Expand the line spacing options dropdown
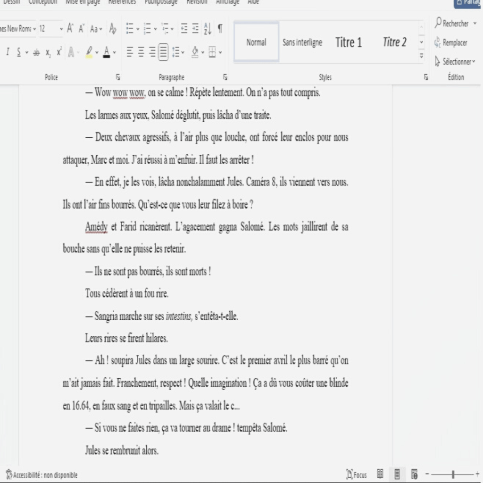 [x=178, y=52]
